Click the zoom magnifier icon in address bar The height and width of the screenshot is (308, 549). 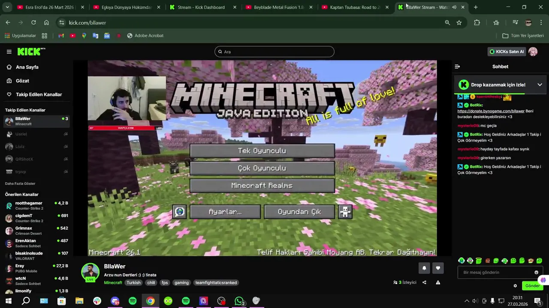[447, 23]
